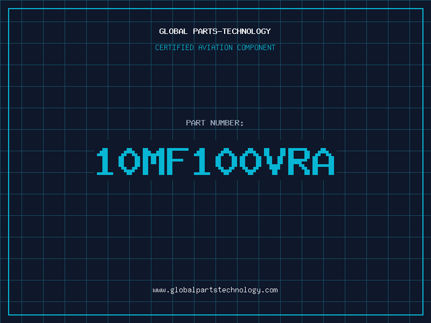Click the part number 10MF100VRA
The image size is (431, 323).
coord(215,161)
